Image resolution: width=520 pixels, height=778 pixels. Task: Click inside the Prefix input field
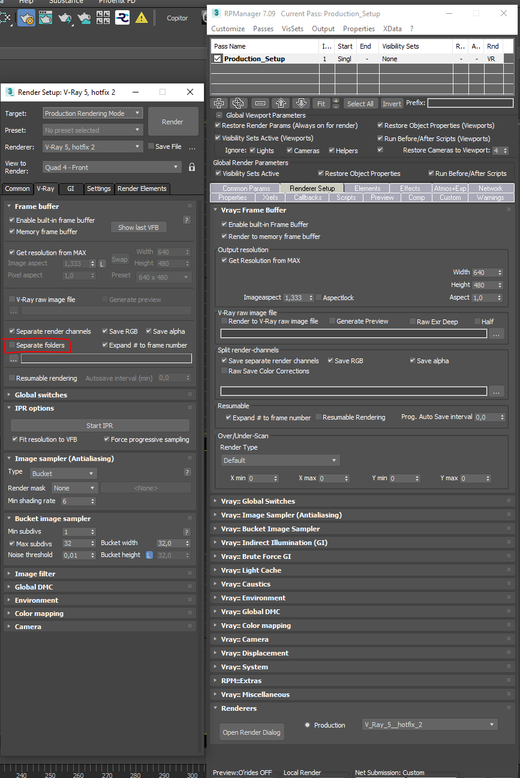click(470, 103)
